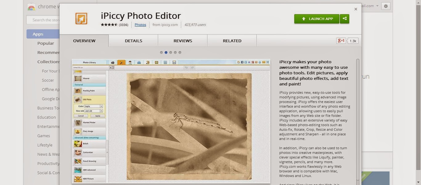Open the Details tab

click(133, 41)
